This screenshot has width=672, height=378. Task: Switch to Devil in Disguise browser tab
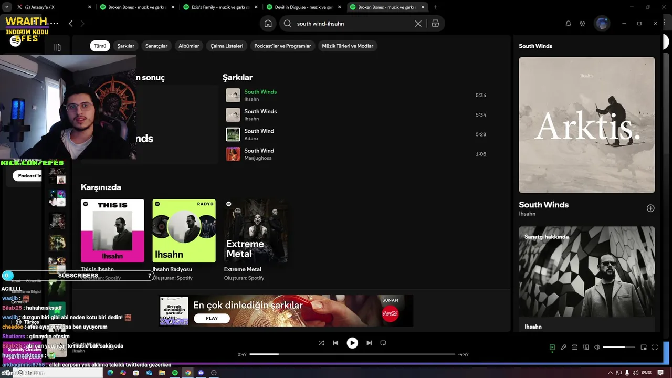[x=302, y=7]
